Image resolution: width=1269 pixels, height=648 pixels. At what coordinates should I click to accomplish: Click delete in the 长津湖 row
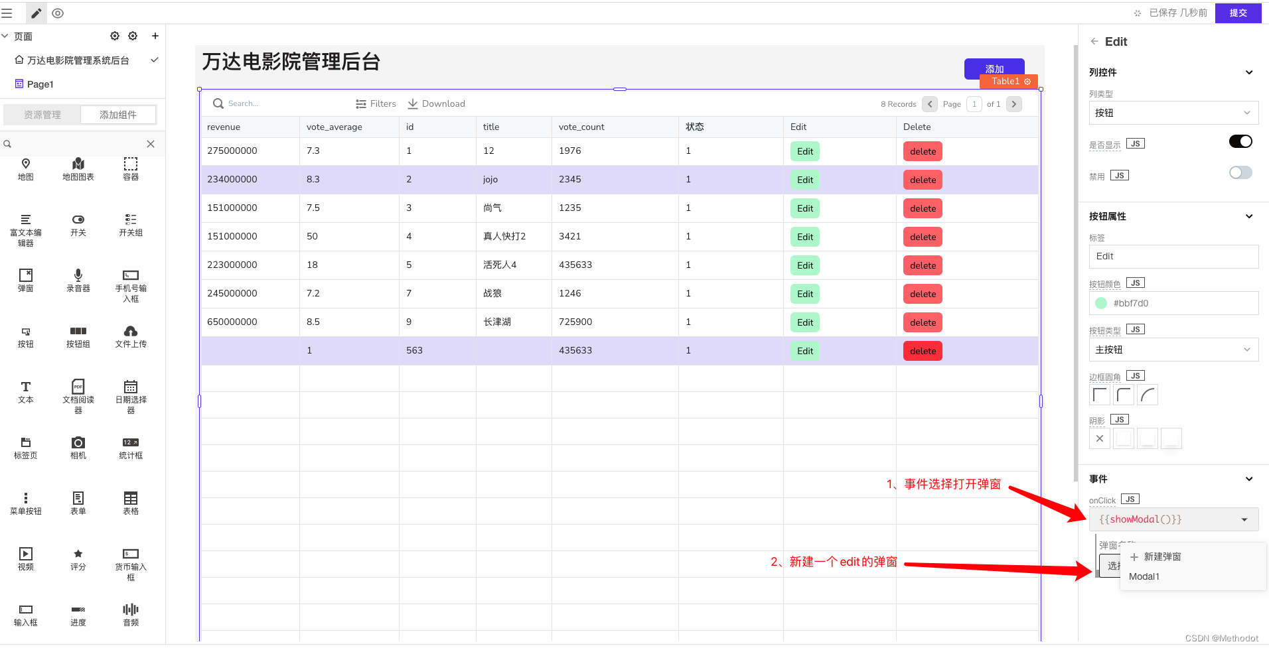(923, 322)
